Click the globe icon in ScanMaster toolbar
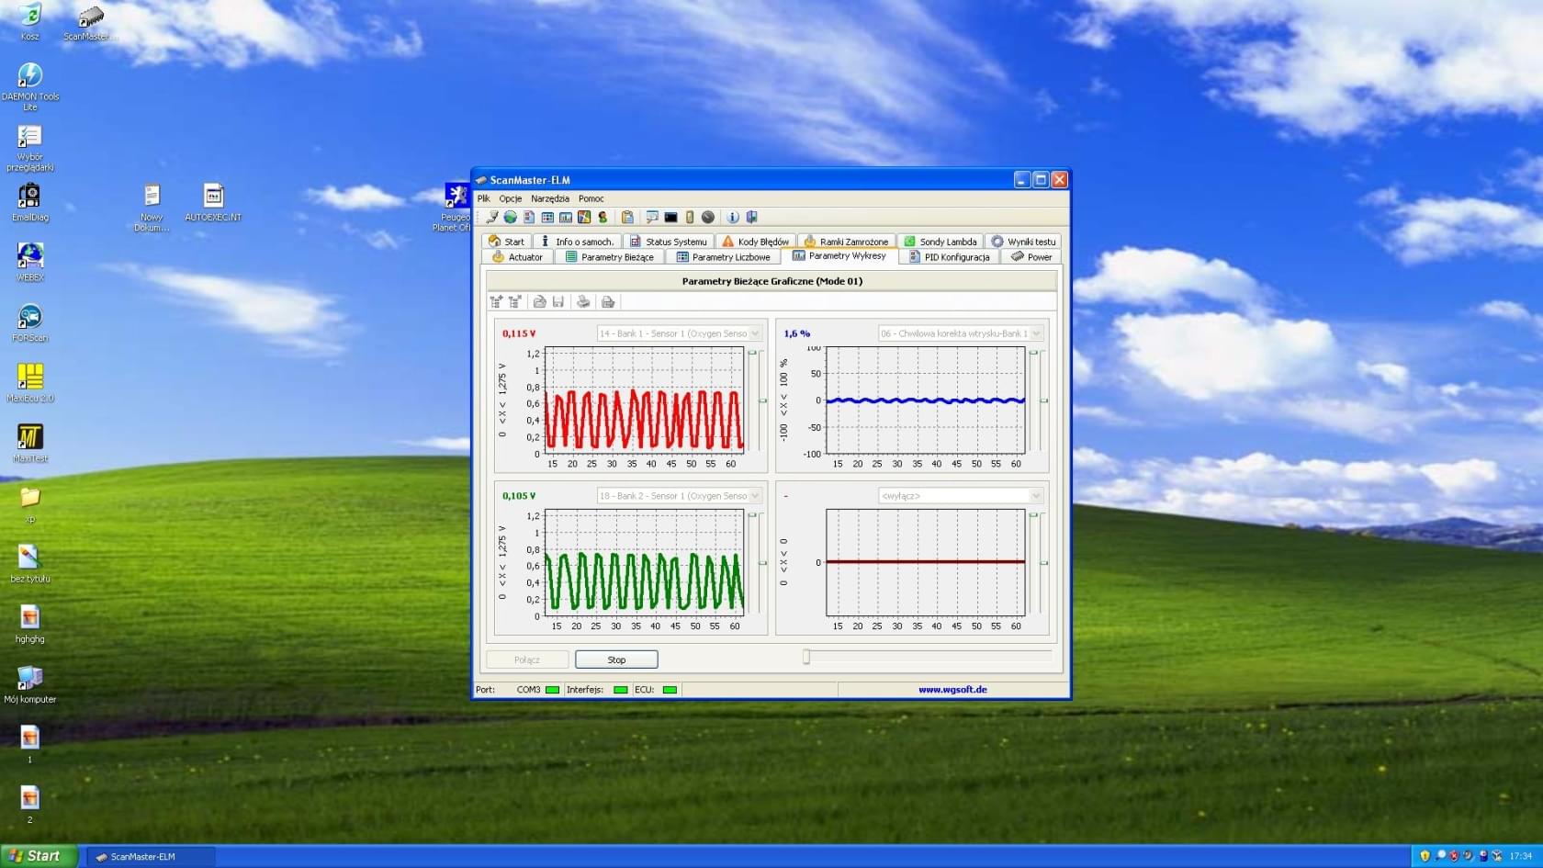This screenshot has height=868, width=1543. point(510,218)
